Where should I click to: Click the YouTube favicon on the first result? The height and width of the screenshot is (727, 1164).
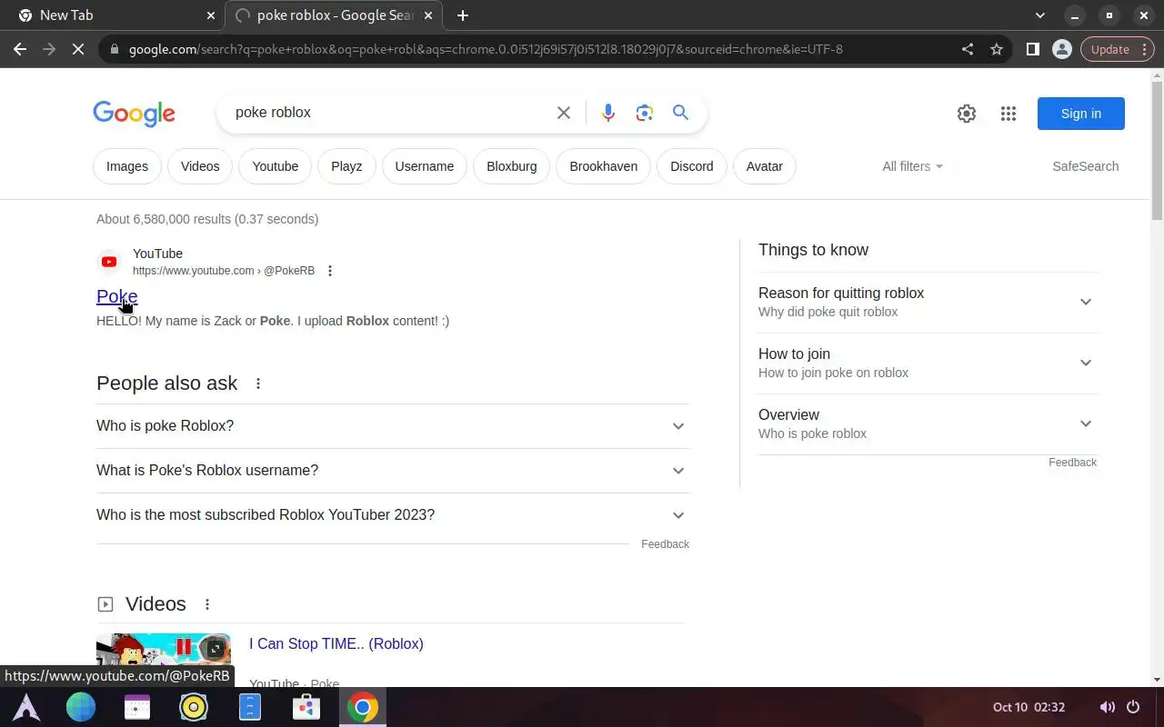coord(109,262)
